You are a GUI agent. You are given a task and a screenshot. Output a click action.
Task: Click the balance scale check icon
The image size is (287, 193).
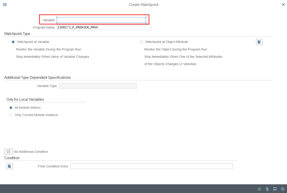[267, 189]
